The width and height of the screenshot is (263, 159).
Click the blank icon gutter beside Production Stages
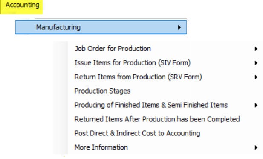[x=61, y=91]
